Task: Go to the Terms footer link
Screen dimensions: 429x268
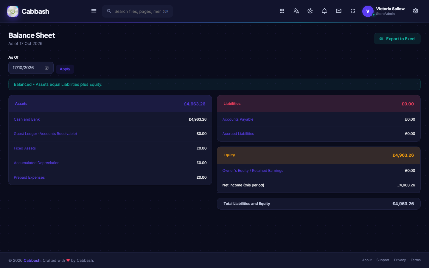Action: pyautogui.click(x=416, y=260)
